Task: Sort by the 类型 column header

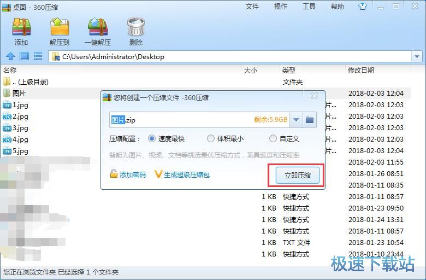Action: [288, 71]
